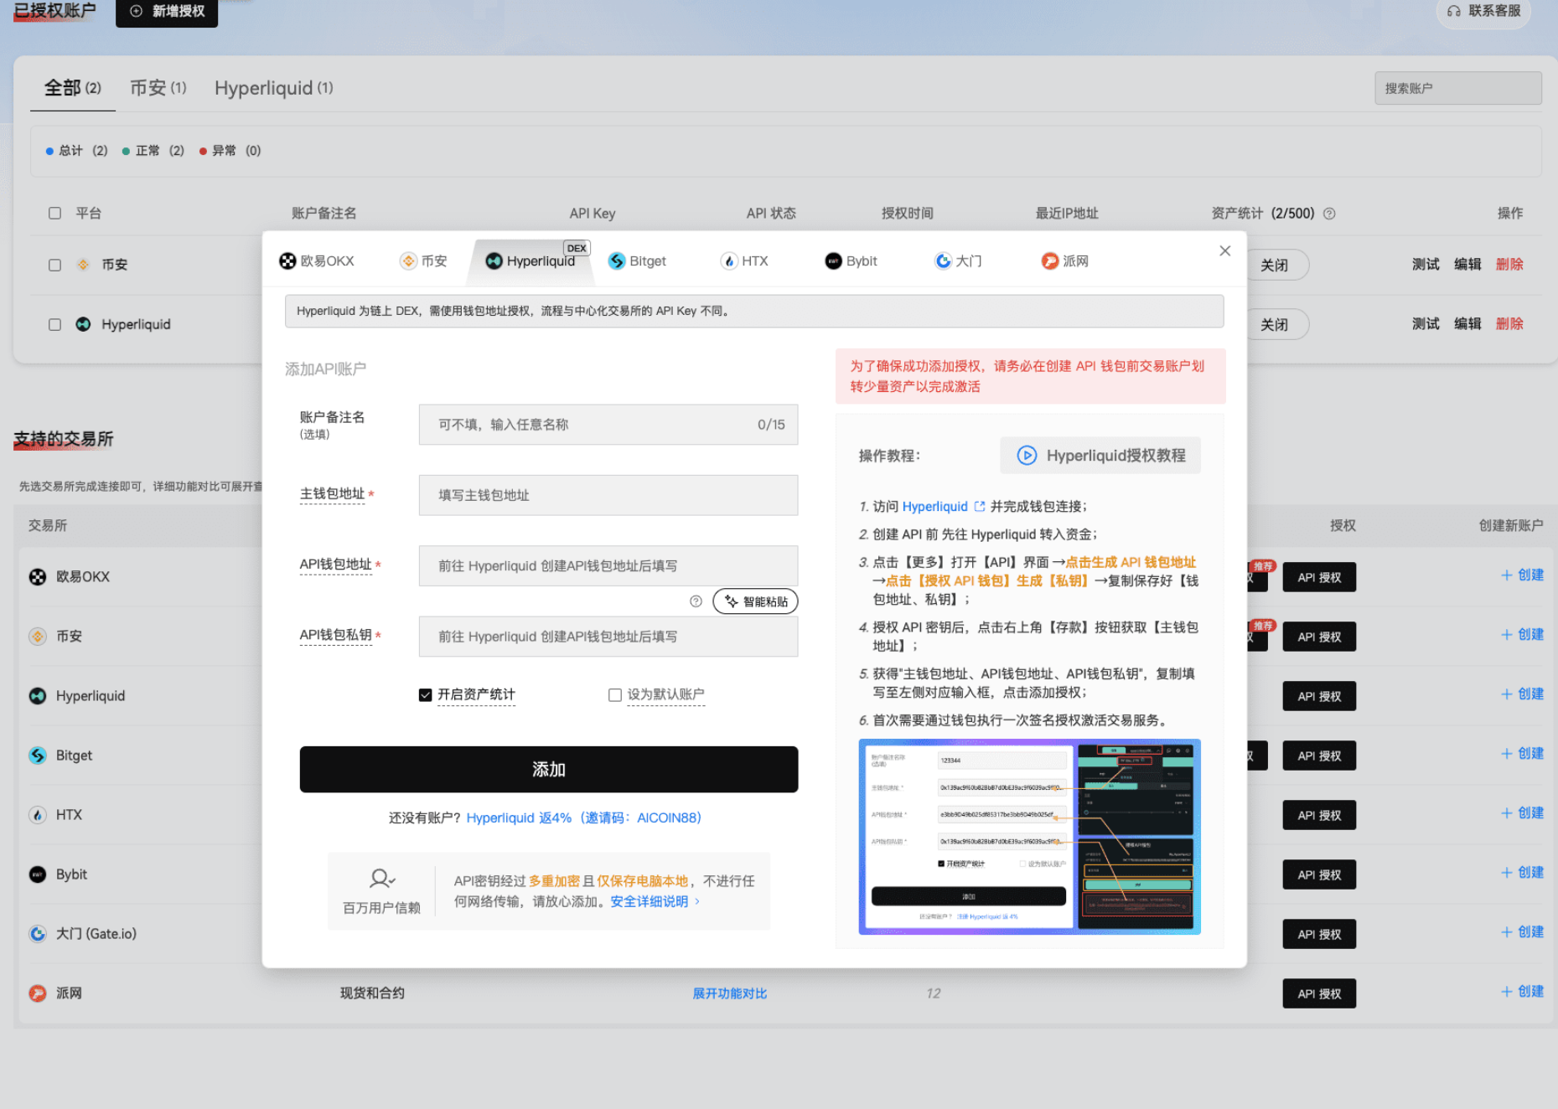The image size is (1558, 1109).
Task: Click 新增授权 button at top
Action: [x=167, y=12]
